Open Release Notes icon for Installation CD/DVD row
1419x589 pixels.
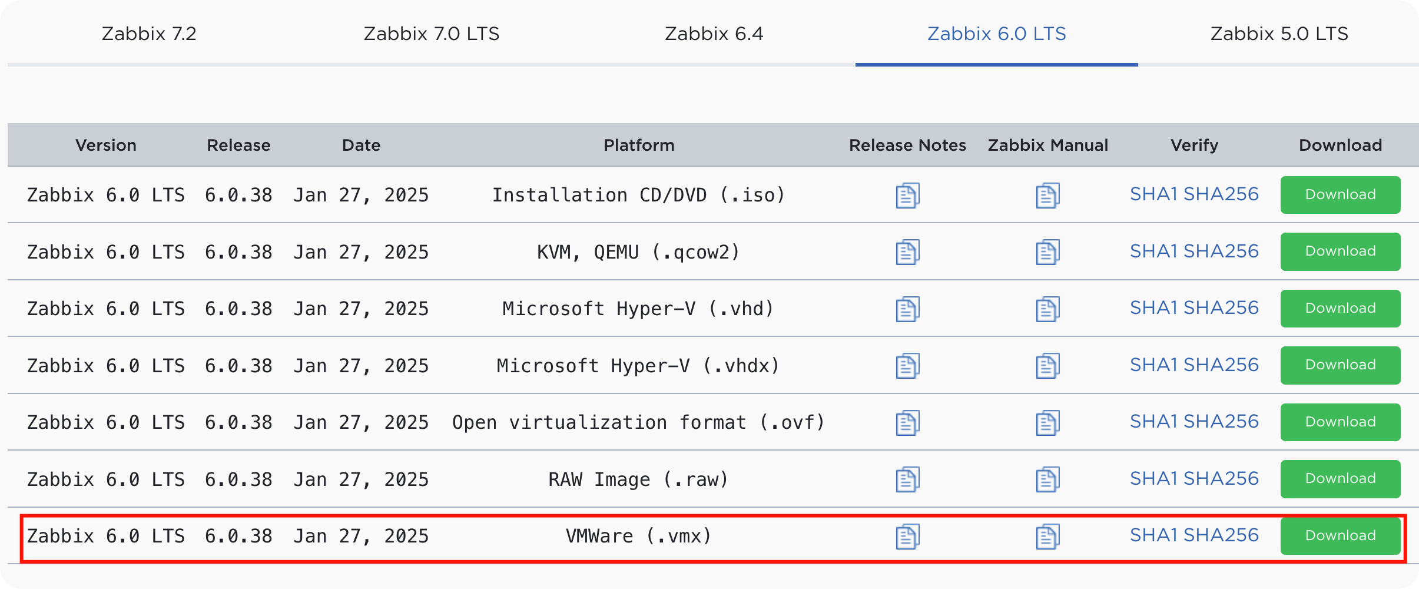point(907,196)
